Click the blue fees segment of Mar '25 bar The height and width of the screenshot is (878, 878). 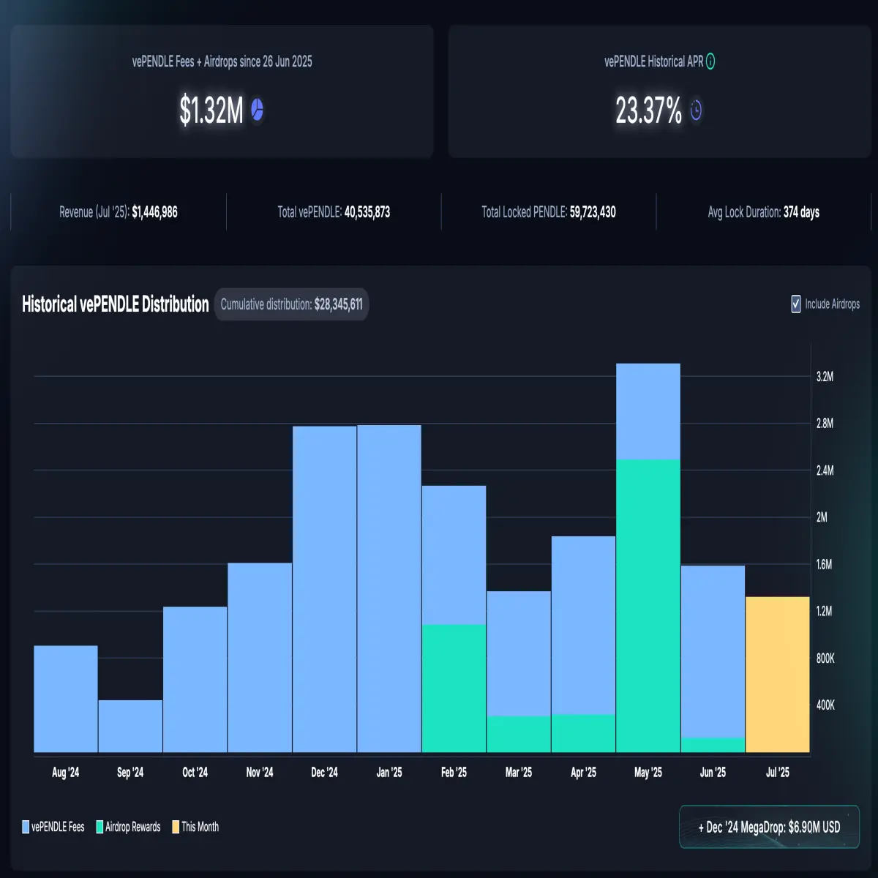click(x=519, y=653)
